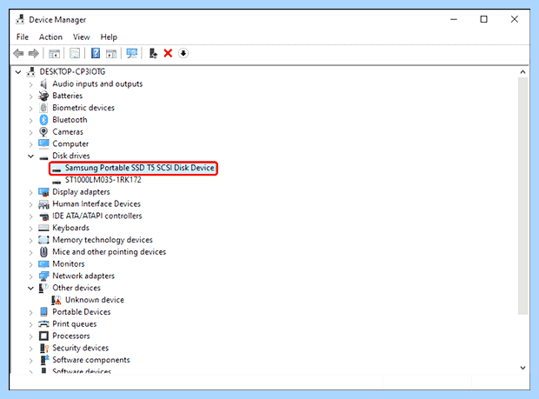The width and height of the screenshot is (539, 399).
Task: Expand IDE ATA/ATAPI controllers chevron
Action: tap(31, 216)
